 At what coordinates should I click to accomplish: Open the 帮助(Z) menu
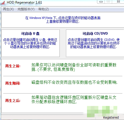pos(43,9)
